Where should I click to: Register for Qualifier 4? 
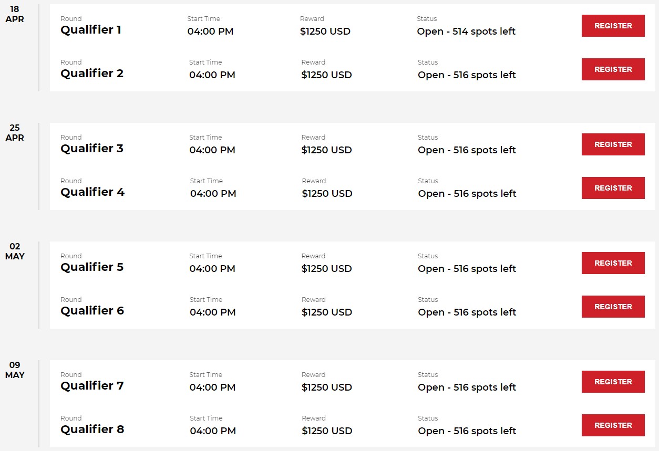613,188
